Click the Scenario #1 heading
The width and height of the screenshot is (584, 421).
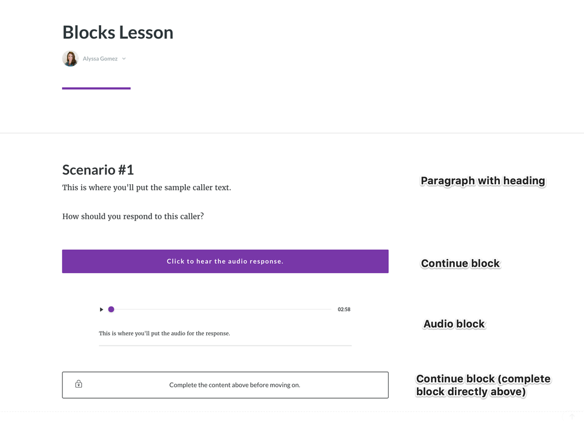click(98, 170)
